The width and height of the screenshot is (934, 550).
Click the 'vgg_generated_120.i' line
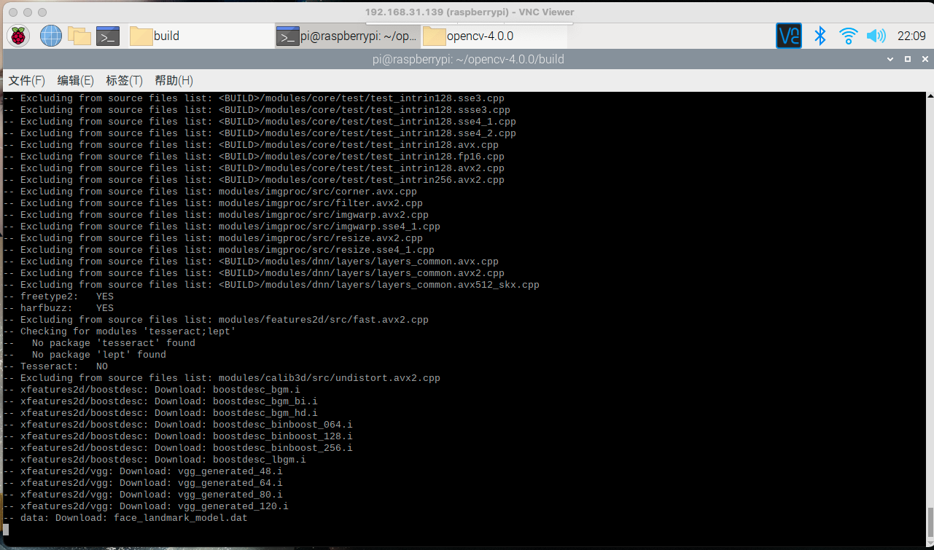pos(146,506)
